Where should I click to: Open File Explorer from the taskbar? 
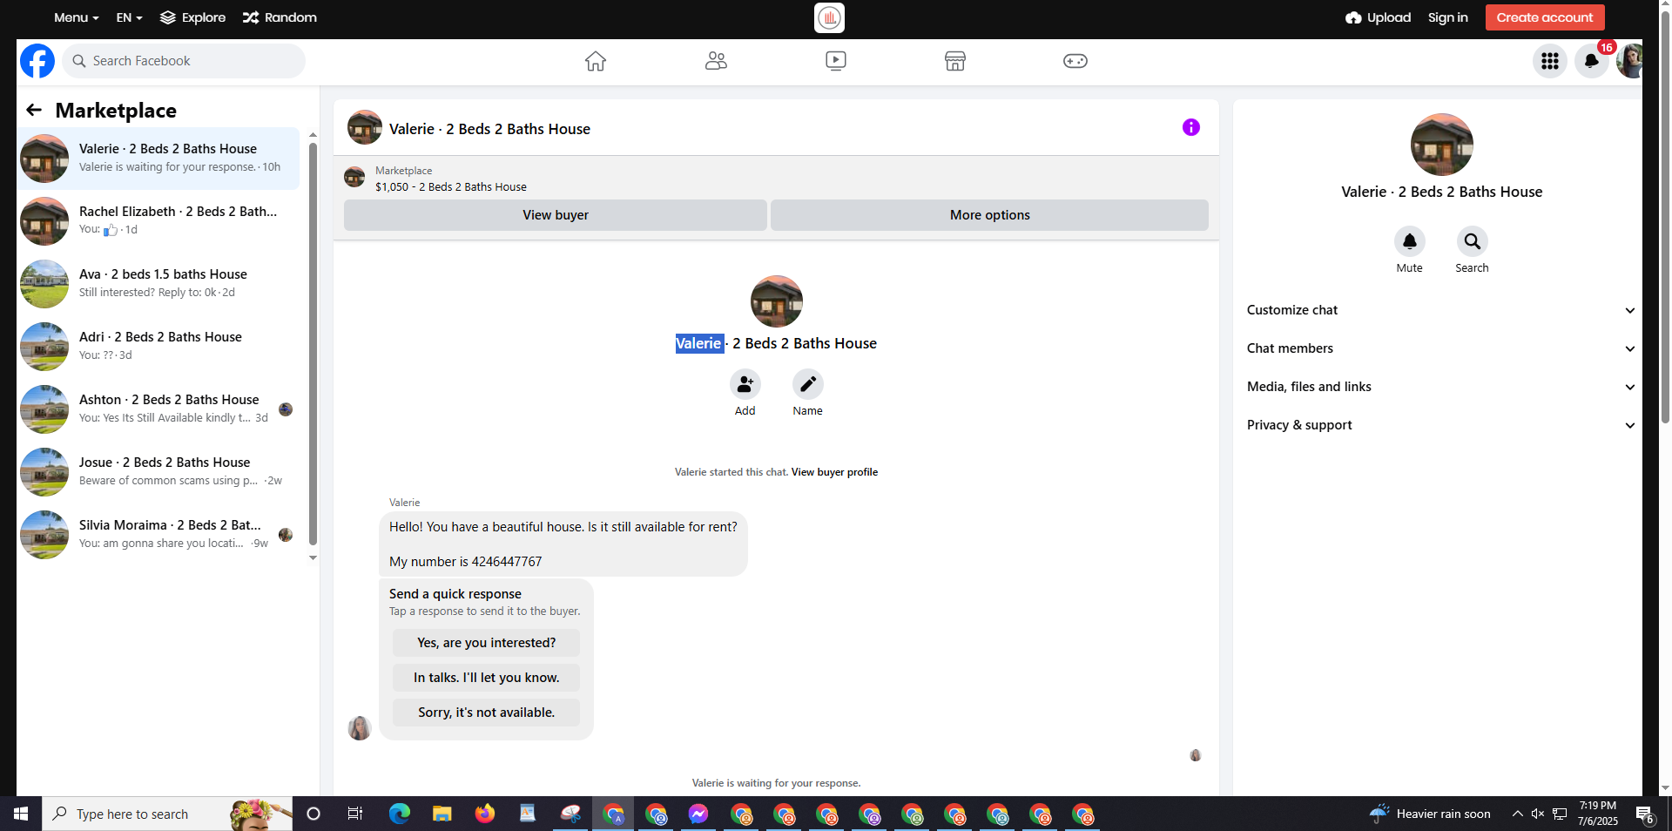(442, 814)
